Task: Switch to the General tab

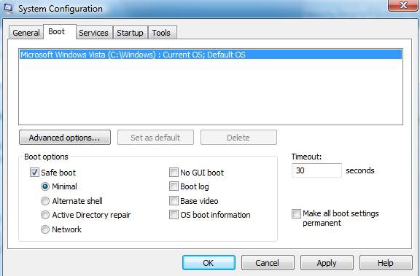Action: click(26, 33)
